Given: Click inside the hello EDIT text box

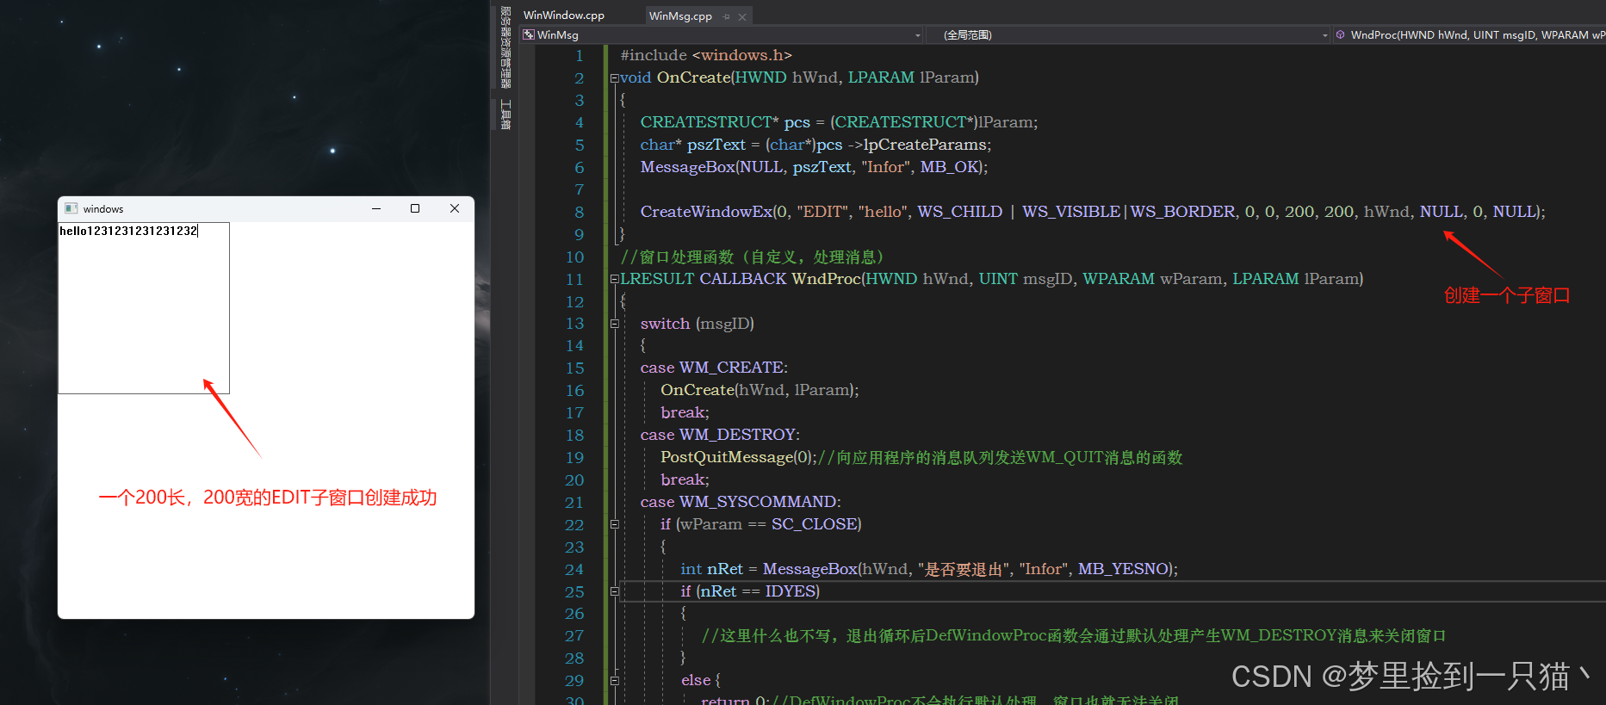Looking at the screenshot, I should (x=144, y=308).
